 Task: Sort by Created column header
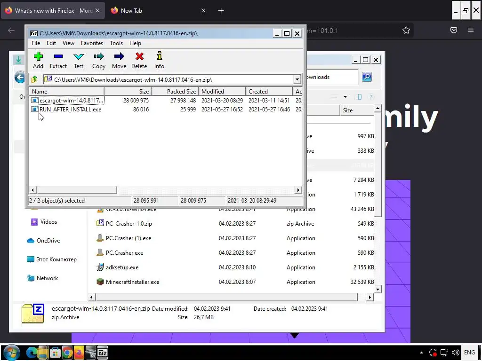coord(269,92)
